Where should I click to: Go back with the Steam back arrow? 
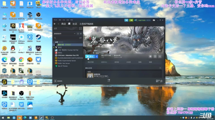pyautogui.click(x=55, y=24)
